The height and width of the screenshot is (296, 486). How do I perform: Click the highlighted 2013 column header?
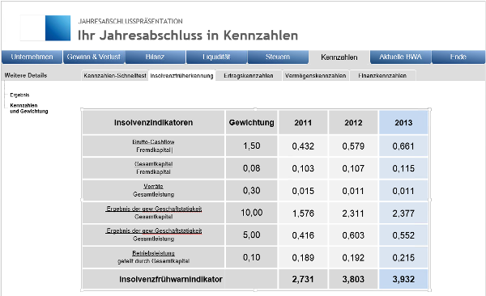point(403,123)
